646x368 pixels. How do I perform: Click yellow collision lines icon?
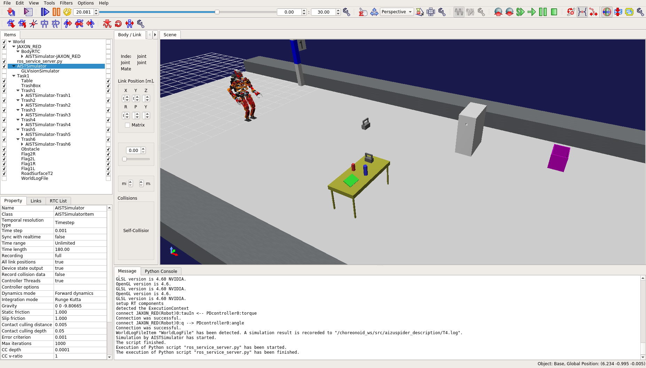629,12
